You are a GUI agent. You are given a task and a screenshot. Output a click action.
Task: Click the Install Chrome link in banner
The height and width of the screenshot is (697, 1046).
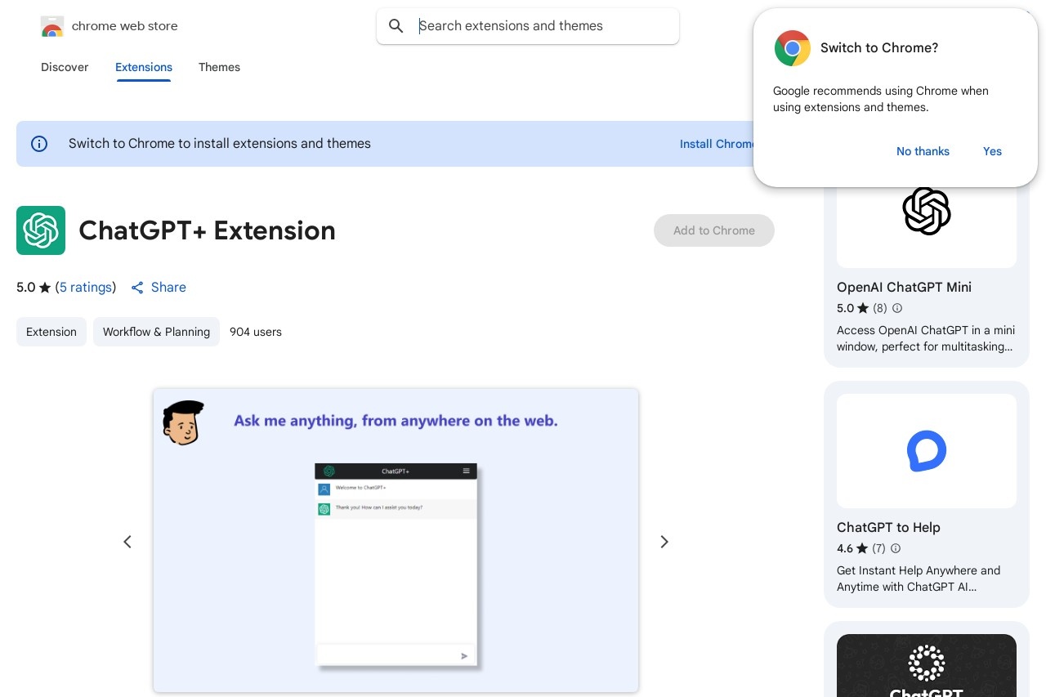click(717, 144)
